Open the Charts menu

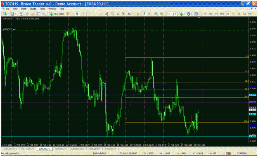(33, 9)
